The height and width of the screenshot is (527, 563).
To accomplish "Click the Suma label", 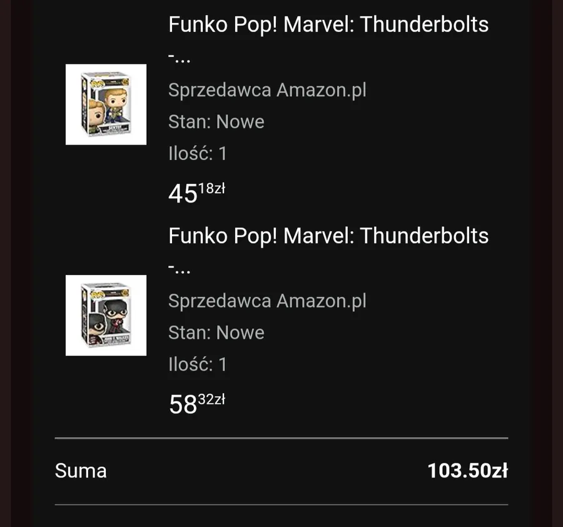I will click(81, 471).
